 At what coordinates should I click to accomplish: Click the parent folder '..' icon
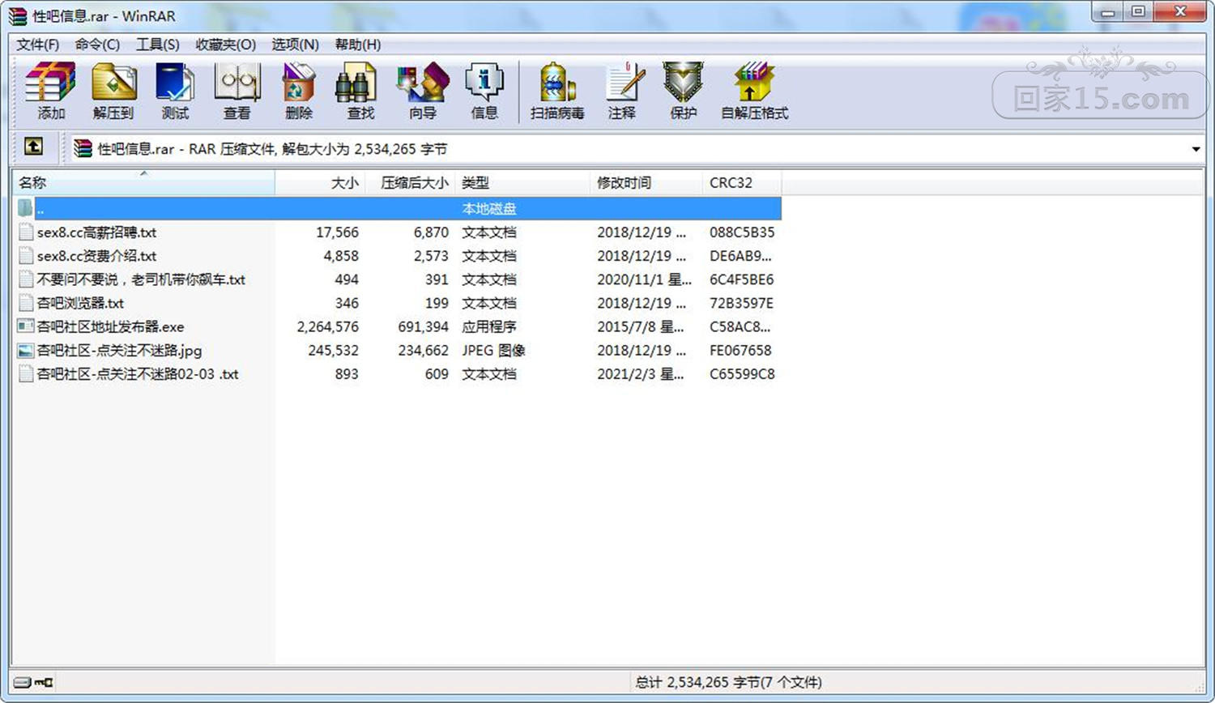click(x=26, y=208)
